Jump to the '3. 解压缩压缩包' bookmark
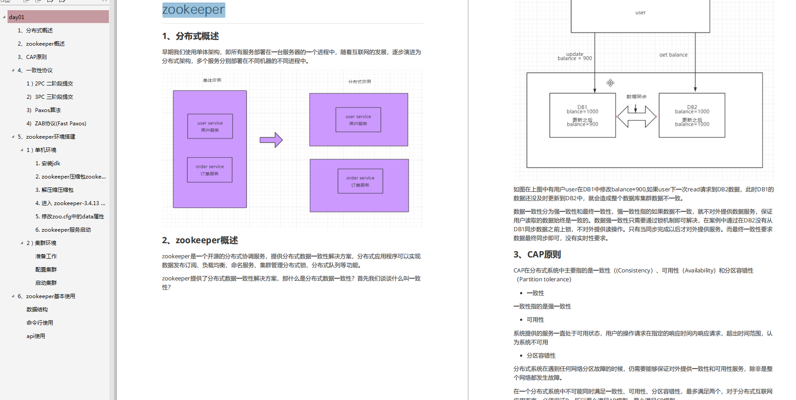796x400 pixels. pos(54,190)
